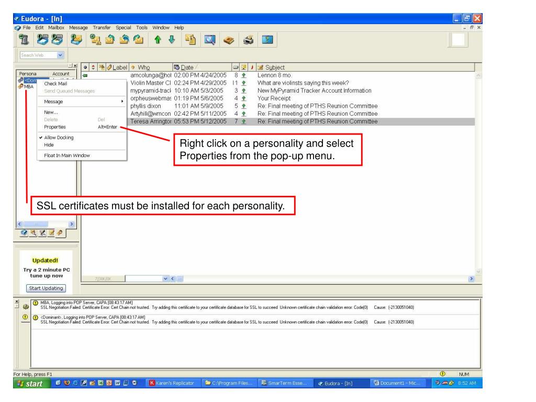Choose New... in the context menu
This screenshot has width=536, height=402.
click(82, 112)
